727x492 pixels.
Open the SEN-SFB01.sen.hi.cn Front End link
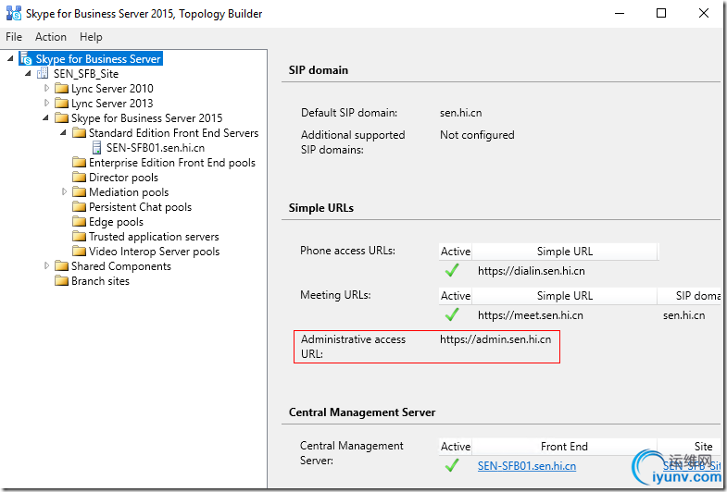pos(526,466)
